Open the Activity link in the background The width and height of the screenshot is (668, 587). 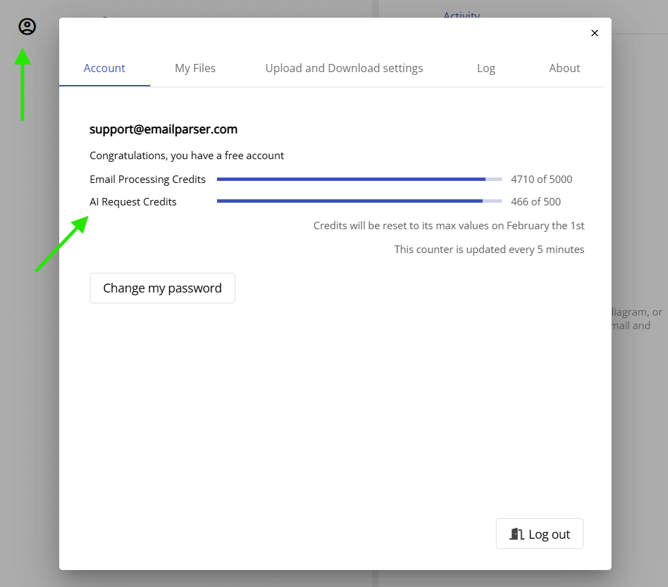point(462,16)
